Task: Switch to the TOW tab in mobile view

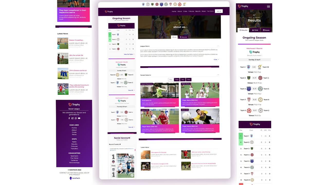Action: click(255, 30)
